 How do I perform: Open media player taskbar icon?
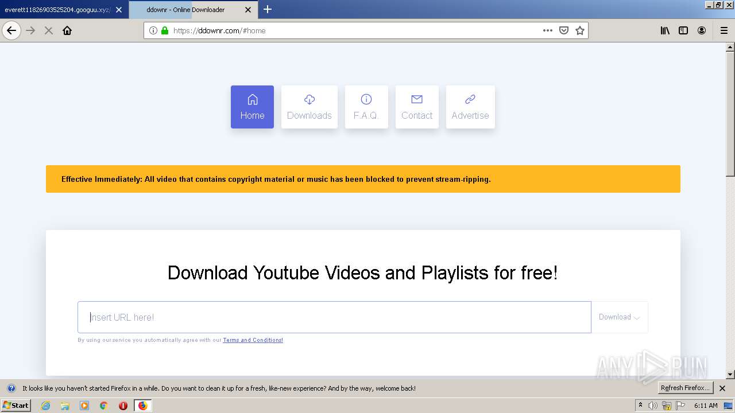tap(84, 406)
